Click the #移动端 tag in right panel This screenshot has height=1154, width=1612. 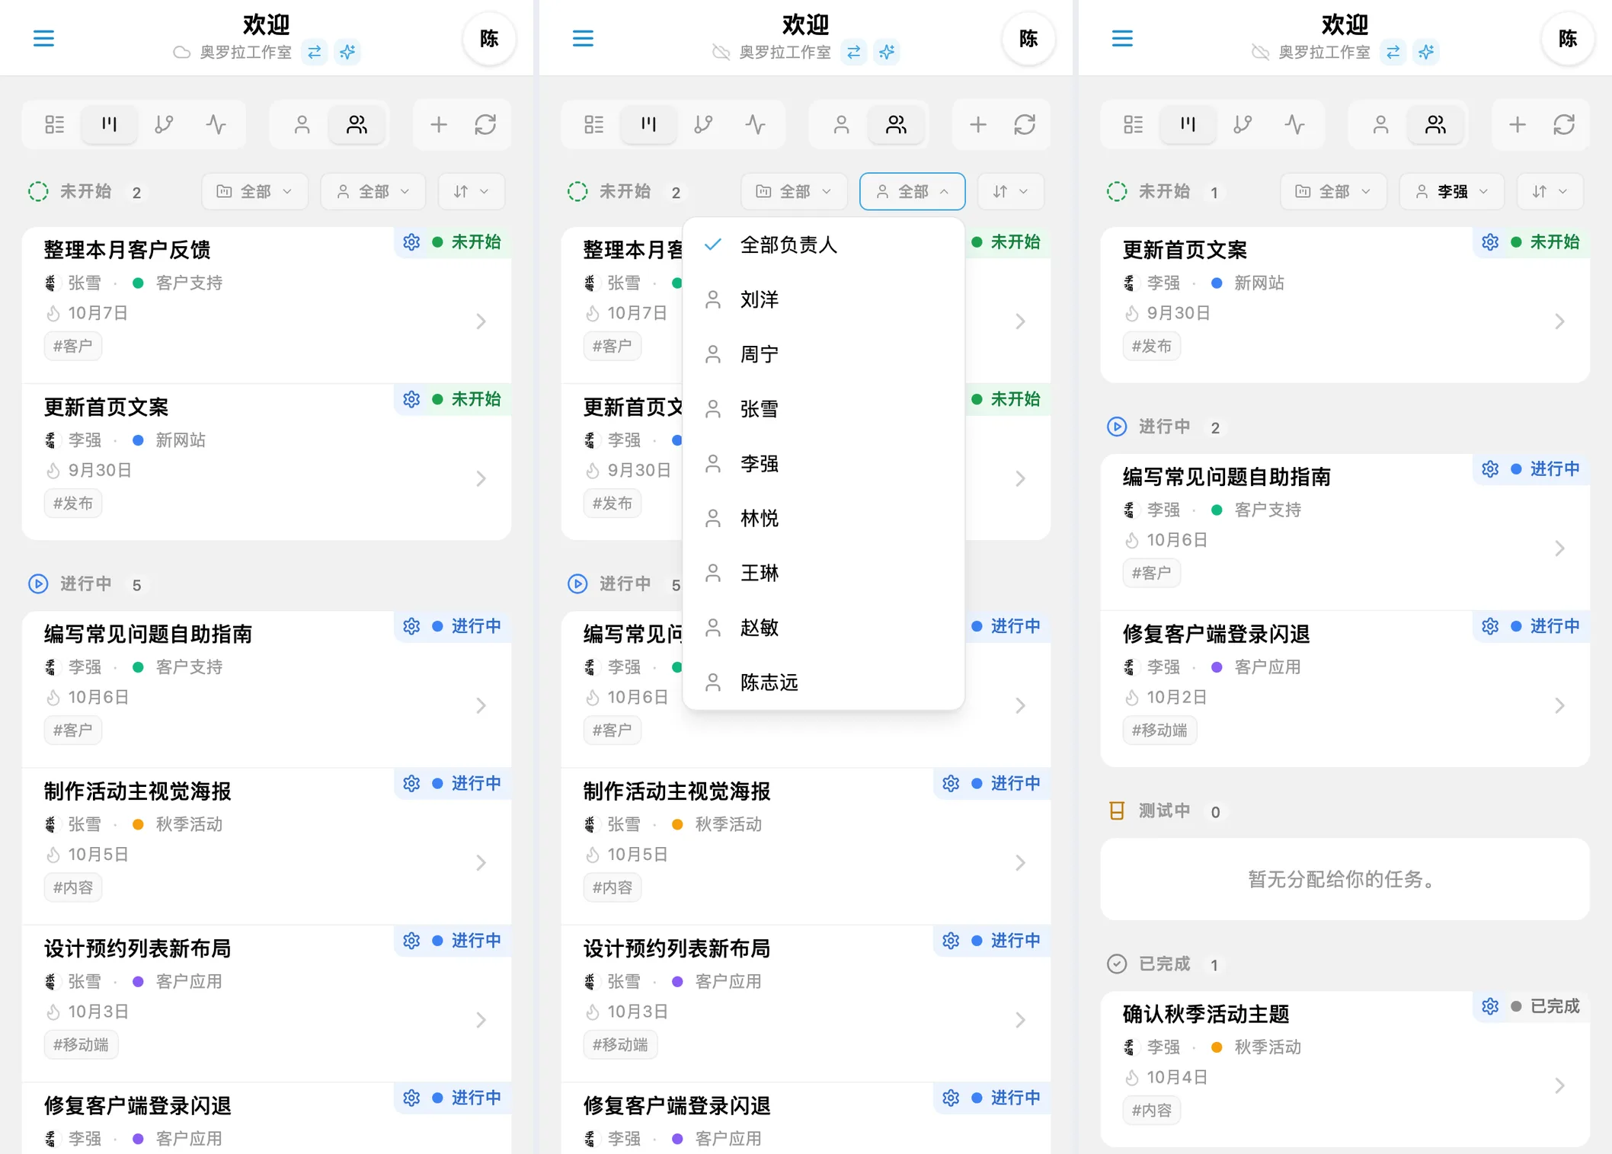tap(1159, 730)
